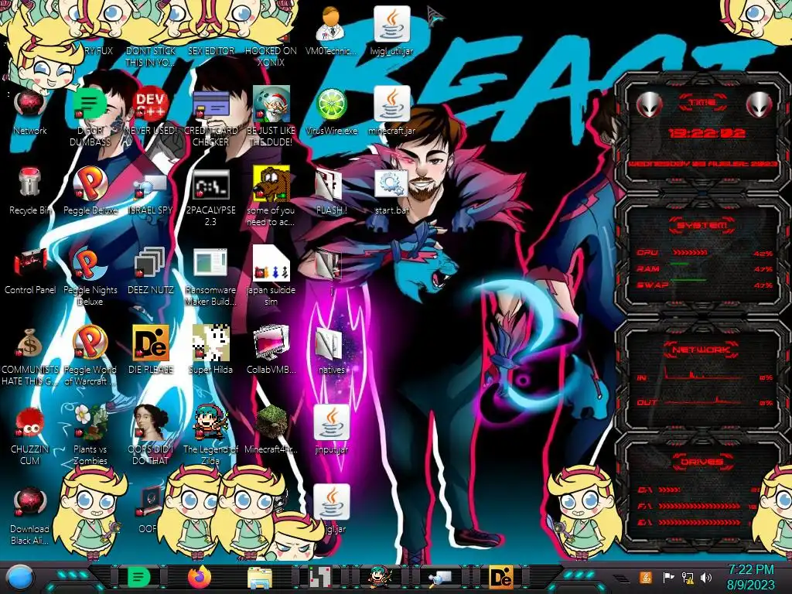Click the SWAP usage bar in the widget
Screen dimensions: 792x594
[x=688, y=280]
